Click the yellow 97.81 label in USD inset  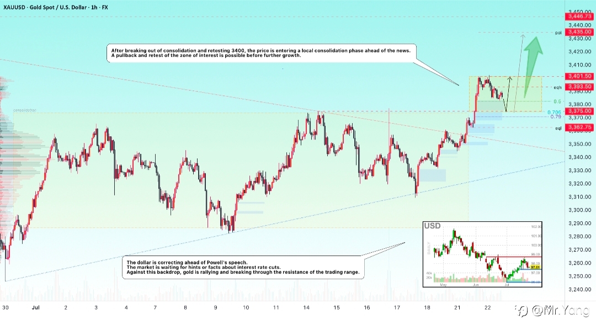(x=535, y=268)
